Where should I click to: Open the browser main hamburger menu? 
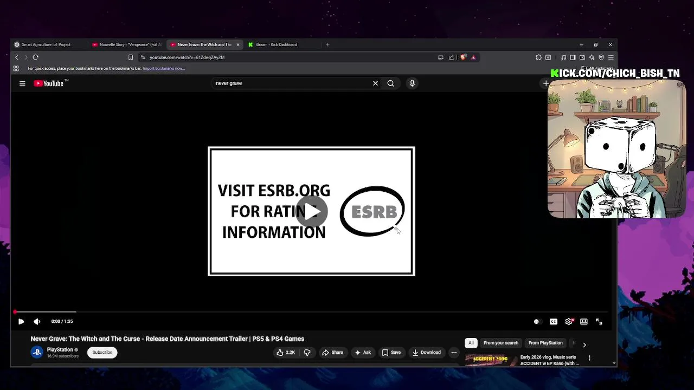coord(611,57)
